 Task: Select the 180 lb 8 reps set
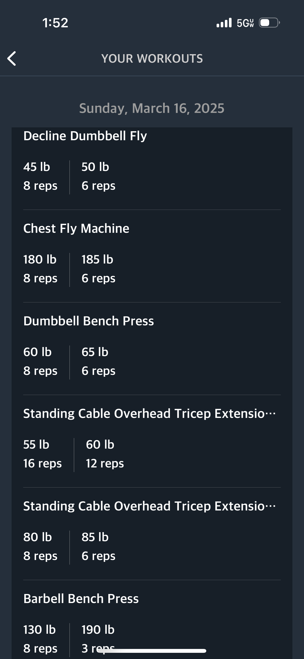pyautogui.click(x=40, y=269)
